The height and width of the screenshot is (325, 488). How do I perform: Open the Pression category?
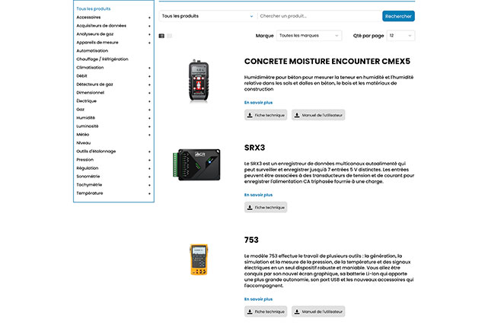(85, 160)
